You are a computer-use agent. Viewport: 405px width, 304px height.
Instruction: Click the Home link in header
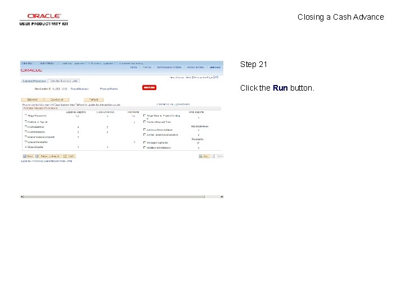[133, 67]
